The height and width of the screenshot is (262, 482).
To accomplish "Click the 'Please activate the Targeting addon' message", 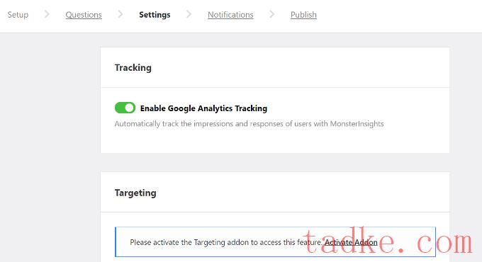I will (x=226, y=242).
